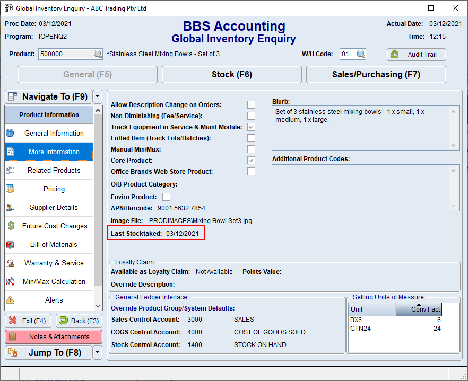Open the Sales/Purchasing (F7) tab

point(376,75)
